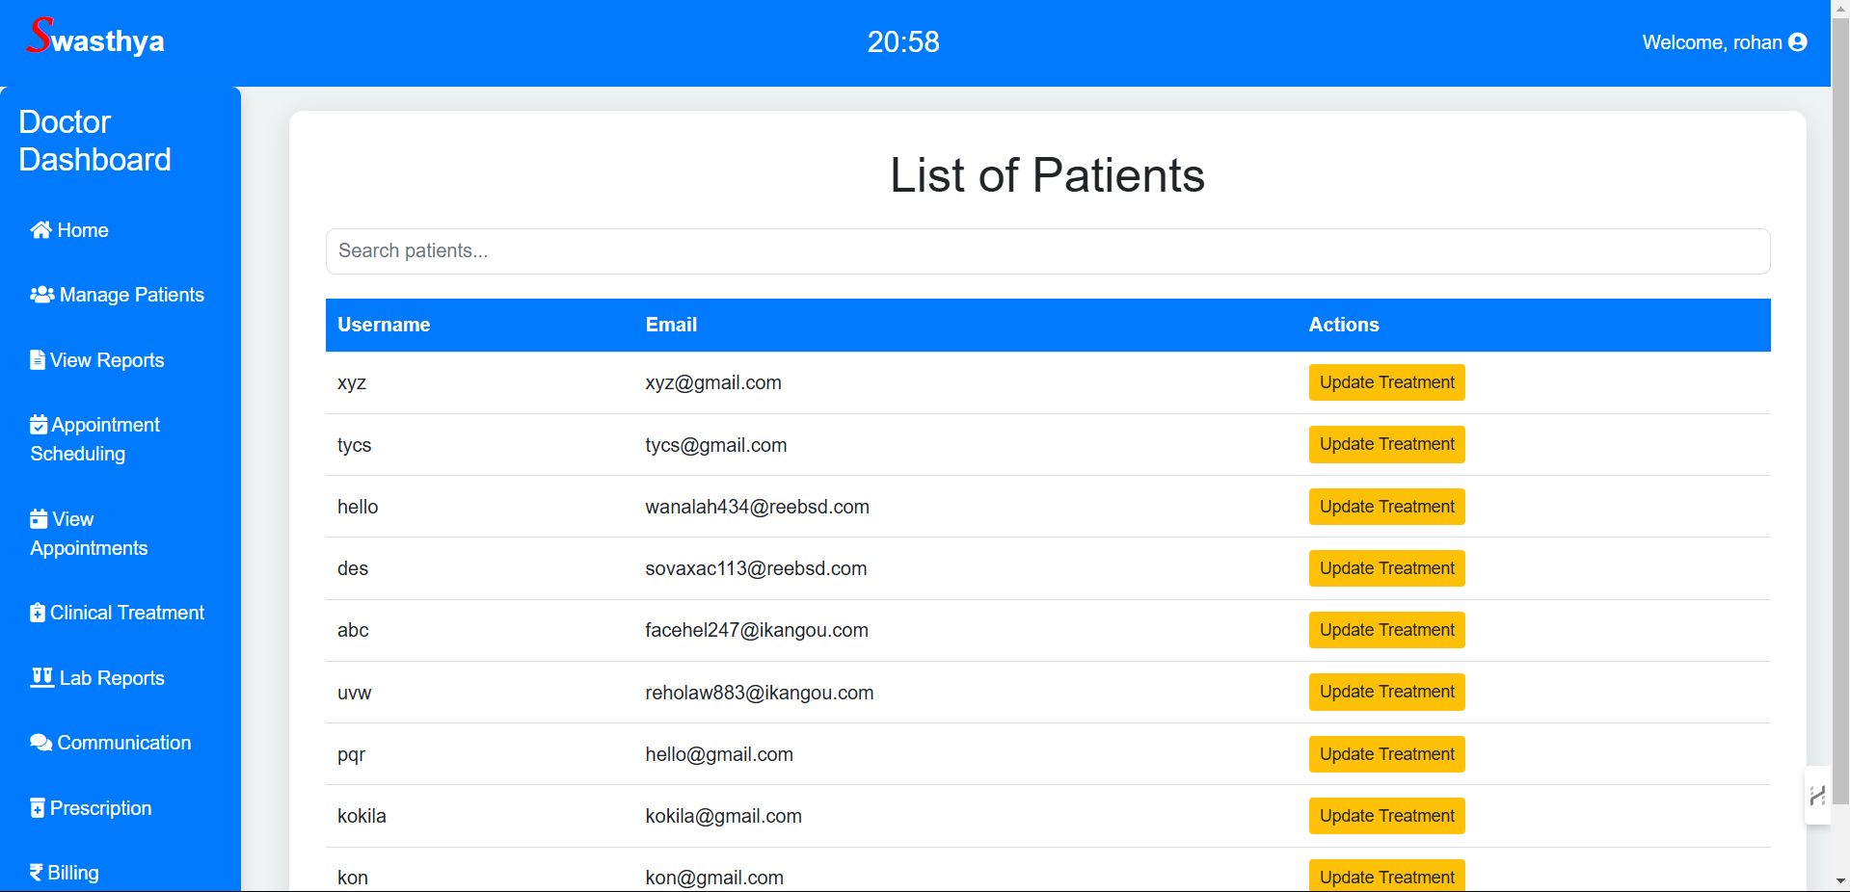Select the Prescription medical icon
The width and height of the screenshot is (1850, 892).
(x=39, y=806)
